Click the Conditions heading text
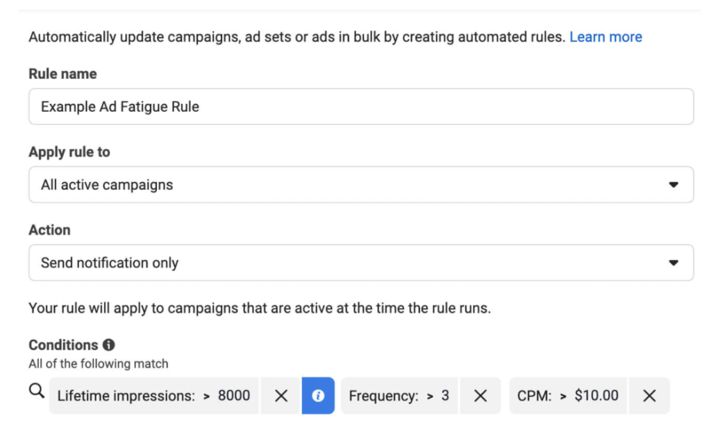This screenshot has width=711, height=436. [x=63, y=345]
